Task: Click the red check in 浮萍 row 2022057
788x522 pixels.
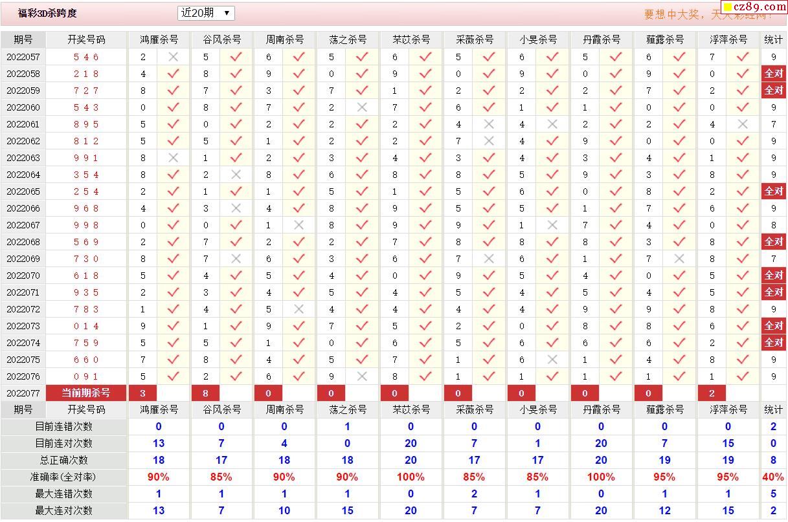Action: pos(743,57)
